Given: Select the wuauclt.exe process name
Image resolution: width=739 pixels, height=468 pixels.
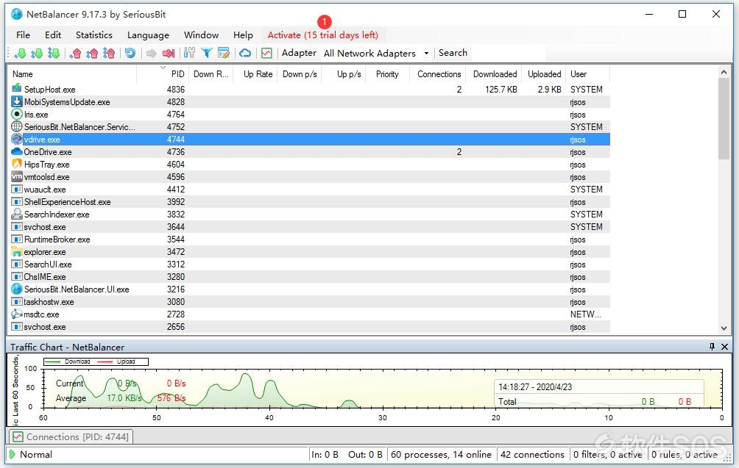Looking at the screenshot, I should (x=45, y=189).
